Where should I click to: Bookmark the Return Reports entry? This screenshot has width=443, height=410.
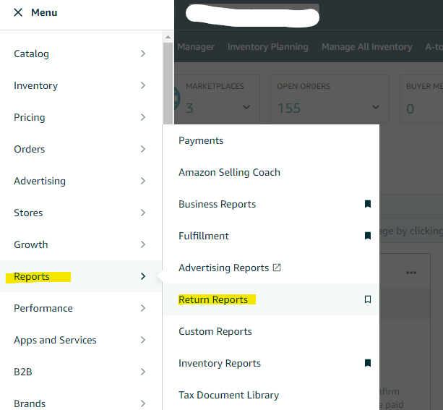pyautogui.click(x=368, y=299)
